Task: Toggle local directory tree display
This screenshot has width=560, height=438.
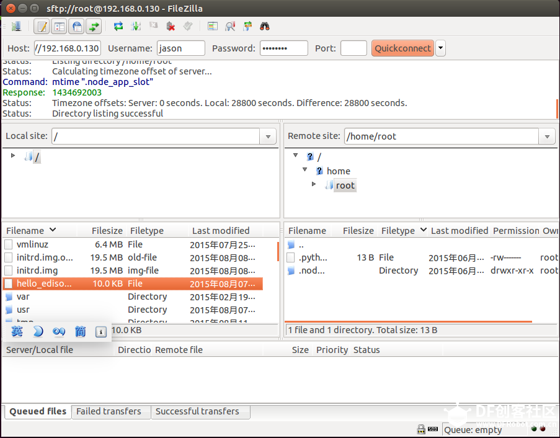Action: [60, 27]
